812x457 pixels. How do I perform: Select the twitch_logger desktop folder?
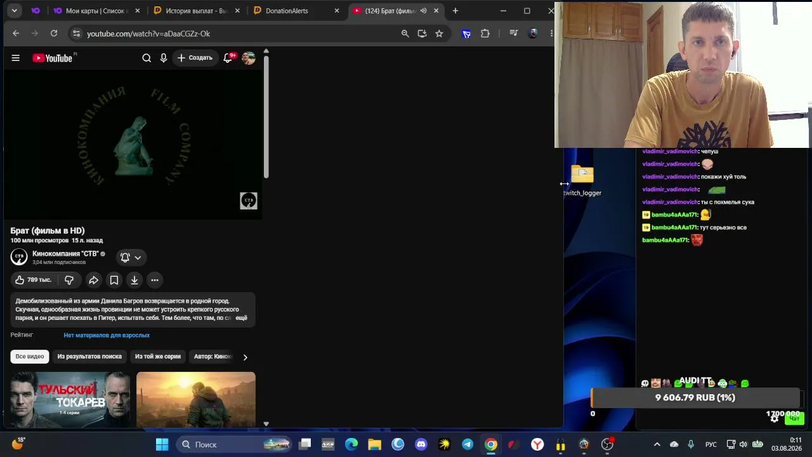582,180
